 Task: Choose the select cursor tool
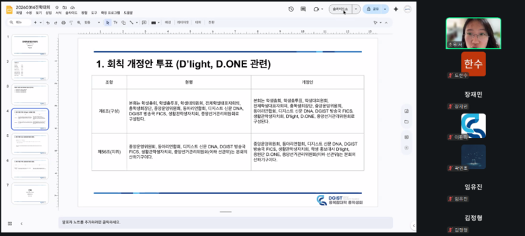(108, 23)
